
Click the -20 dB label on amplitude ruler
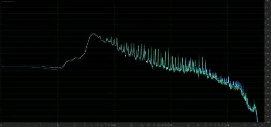tap(268, 30)
